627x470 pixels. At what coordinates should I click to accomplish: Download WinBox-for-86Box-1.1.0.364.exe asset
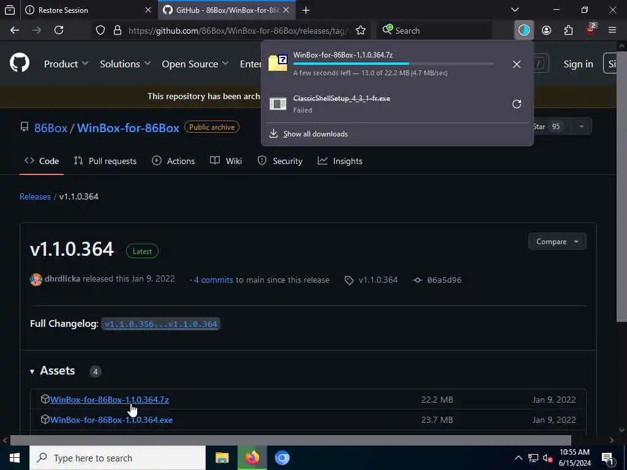(x=111, y=420)
